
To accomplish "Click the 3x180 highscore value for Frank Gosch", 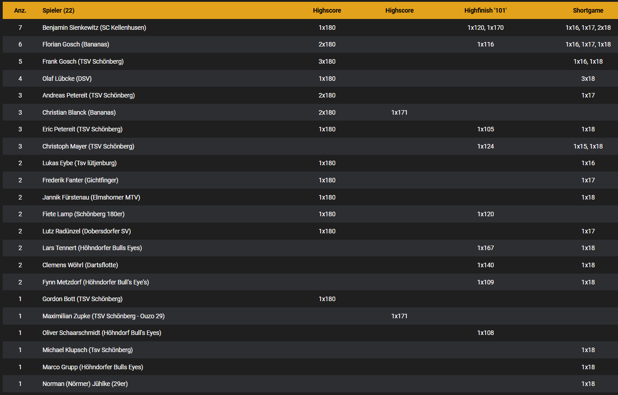I will pyautogui.click(x=327, y=61).
